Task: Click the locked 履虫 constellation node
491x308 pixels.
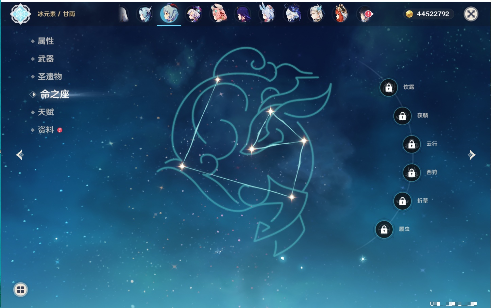Action: click(384, 230)
